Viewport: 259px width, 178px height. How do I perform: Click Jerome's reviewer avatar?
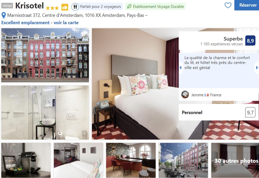(x=185, y=94)
